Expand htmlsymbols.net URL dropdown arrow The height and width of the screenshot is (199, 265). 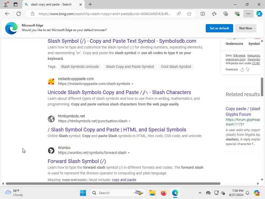(129, 121)
